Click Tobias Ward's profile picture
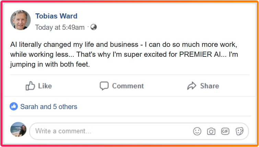This screenshot has height=147, width=259. tap(21, 21)
